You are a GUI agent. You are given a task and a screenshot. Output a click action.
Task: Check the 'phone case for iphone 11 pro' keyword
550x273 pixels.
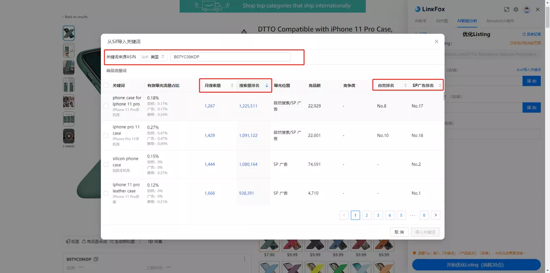[x=106, y=106]
